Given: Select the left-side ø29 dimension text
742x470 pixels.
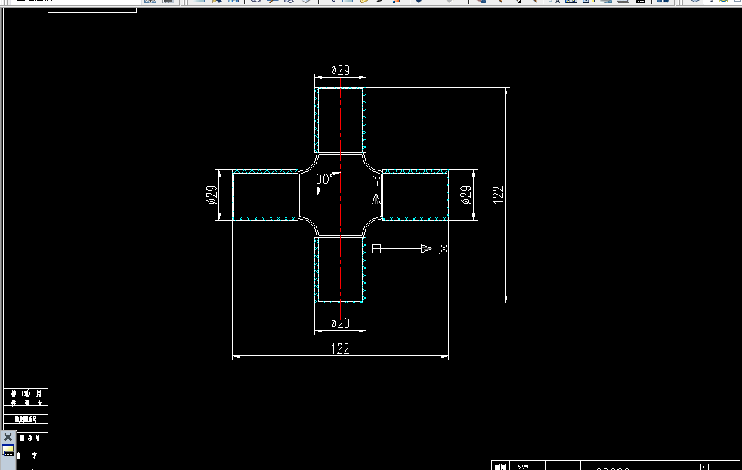Looking at the screenshot, I should click(x=212, y=195).
